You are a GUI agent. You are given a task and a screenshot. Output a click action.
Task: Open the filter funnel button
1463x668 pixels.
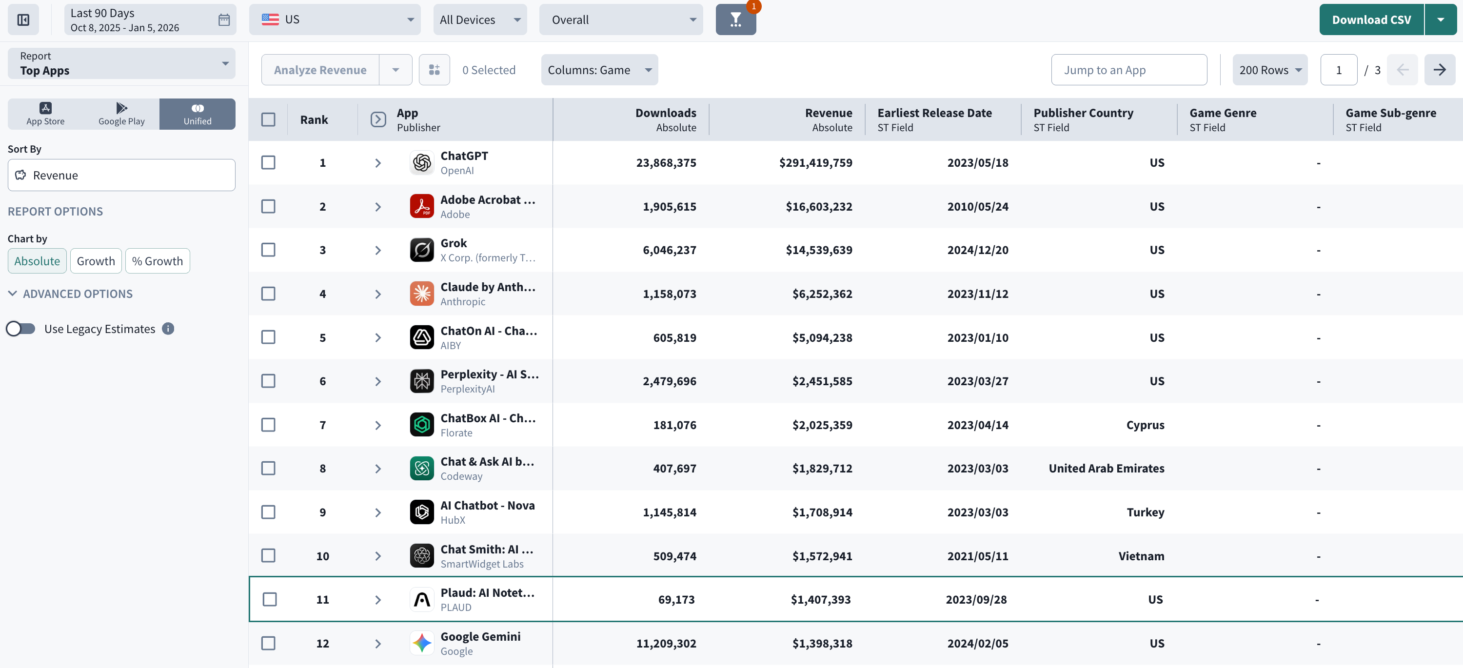735,20
